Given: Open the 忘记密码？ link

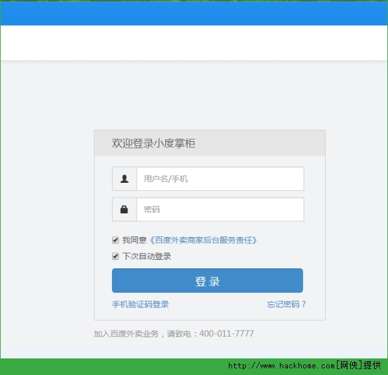Looking at the screenshot, I should 287,304.
